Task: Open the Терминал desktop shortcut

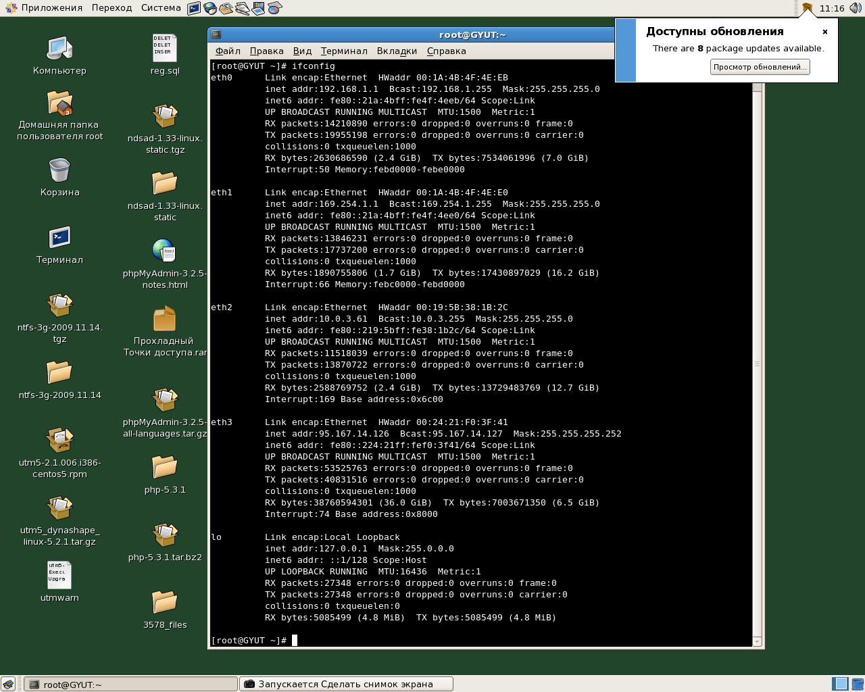Action: point(59,238)
